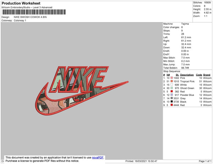Click the Red 382 color swatch
Viewport: 213px width, 164px height.
tap(172, 92)
